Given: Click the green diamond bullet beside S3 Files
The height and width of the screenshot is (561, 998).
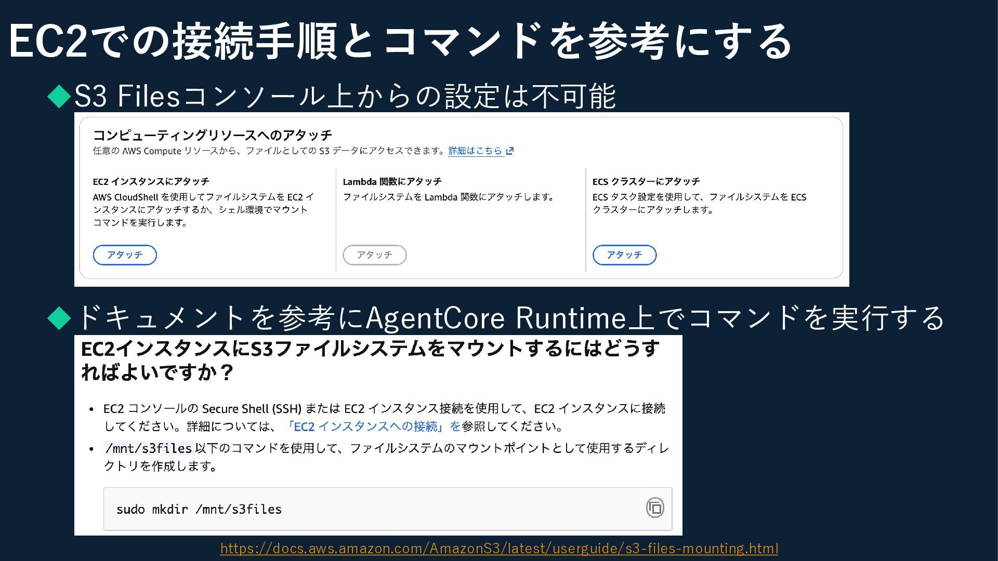Looking at the screenshot, I should tap(59, 96).
